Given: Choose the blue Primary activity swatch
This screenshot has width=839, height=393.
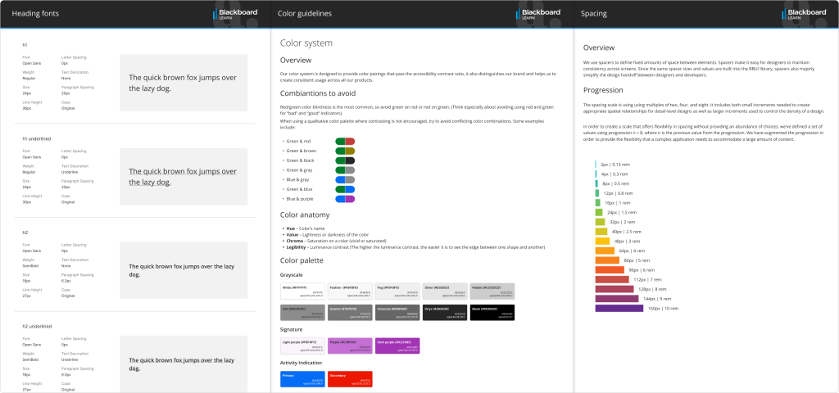Looking at the screenshot, I should tap(302, 378).
